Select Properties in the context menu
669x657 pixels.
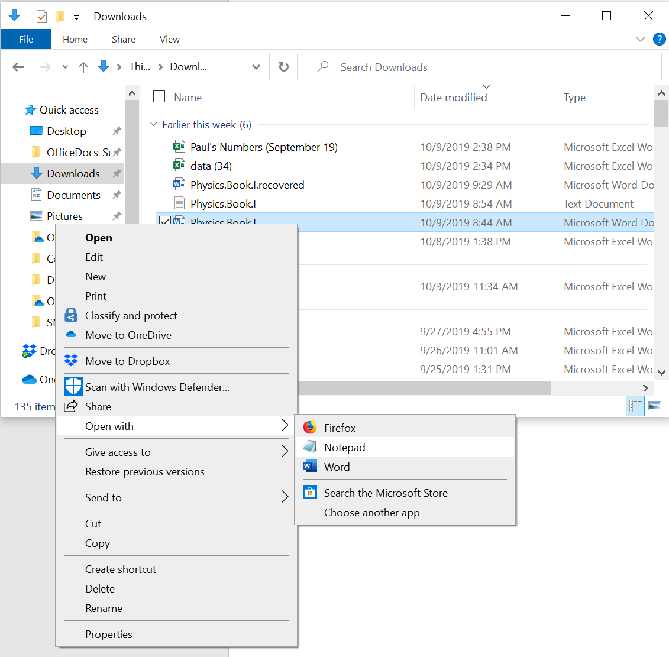[x=109, y=634]
